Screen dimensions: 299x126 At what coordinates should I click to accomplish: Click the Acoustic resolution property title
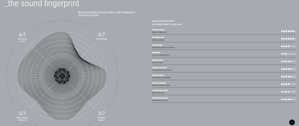tap(159, 83)
